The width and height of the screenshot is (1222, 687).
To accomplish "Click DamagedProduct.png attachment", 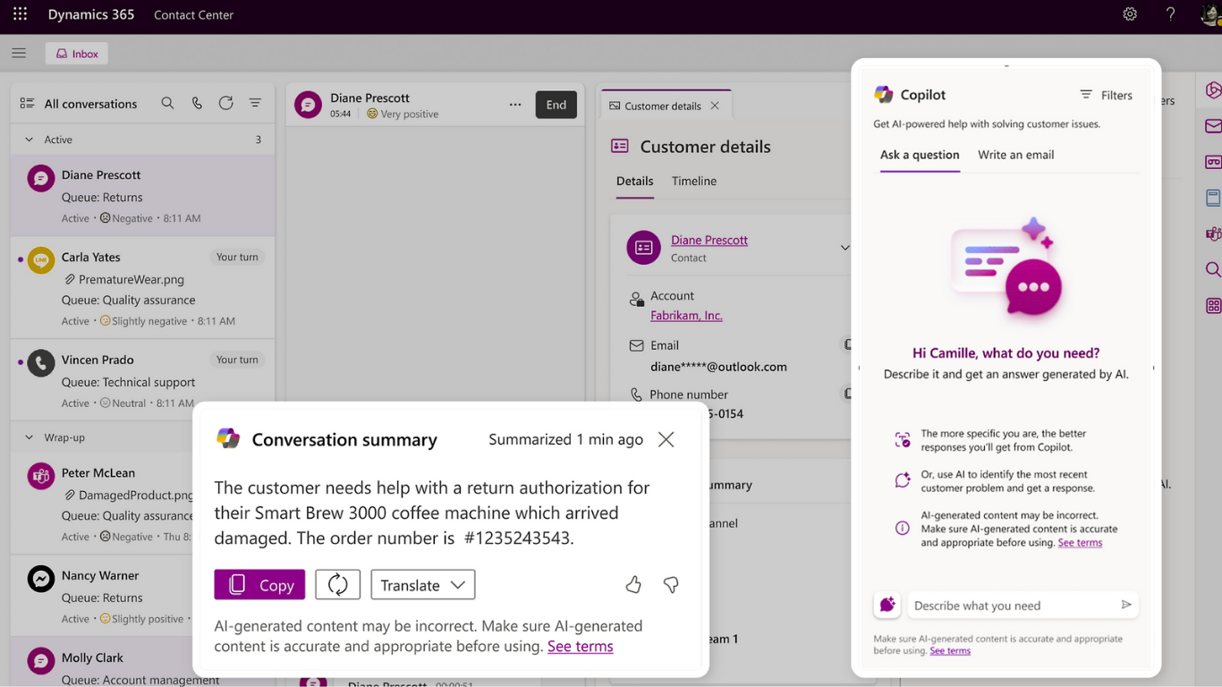I will coord(129,495).
